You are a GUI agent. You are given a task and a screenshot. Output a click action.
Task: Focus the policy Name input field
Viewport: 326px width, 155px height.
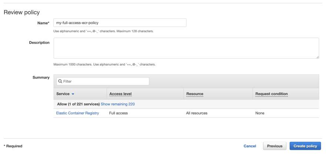(120, 23)
